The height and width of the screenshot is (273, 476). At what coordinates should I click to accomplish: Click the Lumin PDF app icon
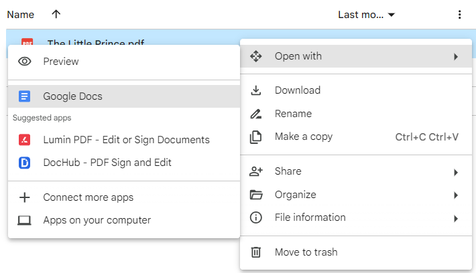(25, 140)
